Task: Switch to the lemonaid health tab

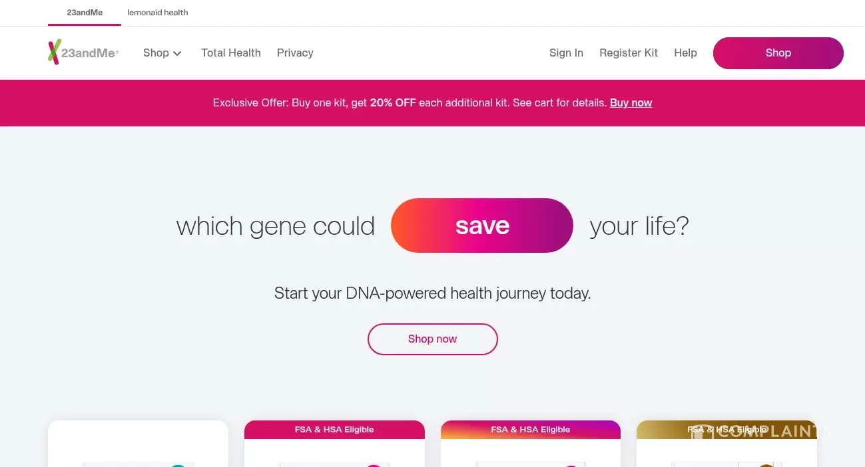Action: [157, 13]
